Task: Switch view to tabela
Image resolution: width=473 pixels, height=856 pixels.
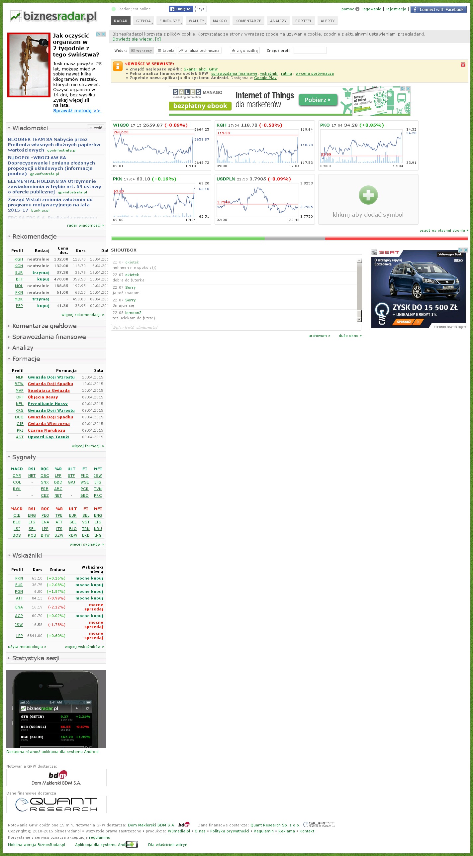Action: tap(166, 51)
